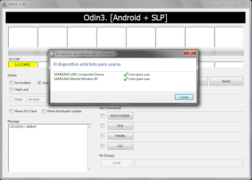This screenshot has width=252, height=180.
Task: Click the PDA file button
Action: [x=120, y=126]
